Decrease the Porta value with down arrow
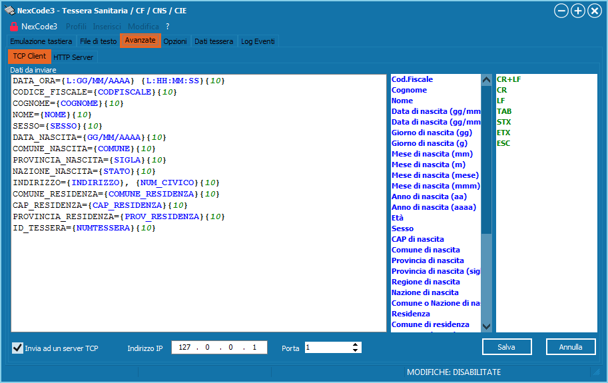Viewport: 608px width, 383px height. tap(356, 350)
